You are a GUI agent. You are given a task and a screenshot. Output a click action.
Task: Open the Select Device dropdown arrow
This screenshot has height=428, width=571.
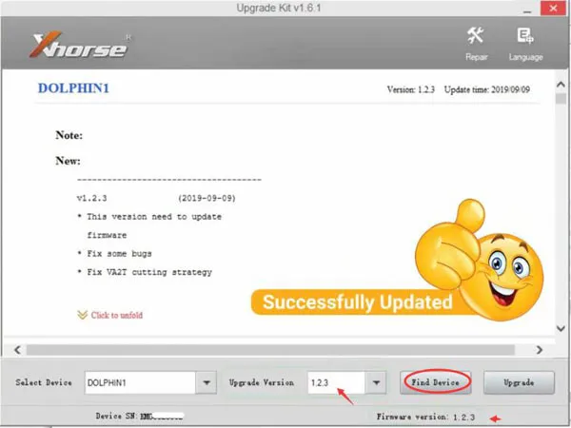pos(207,382)
